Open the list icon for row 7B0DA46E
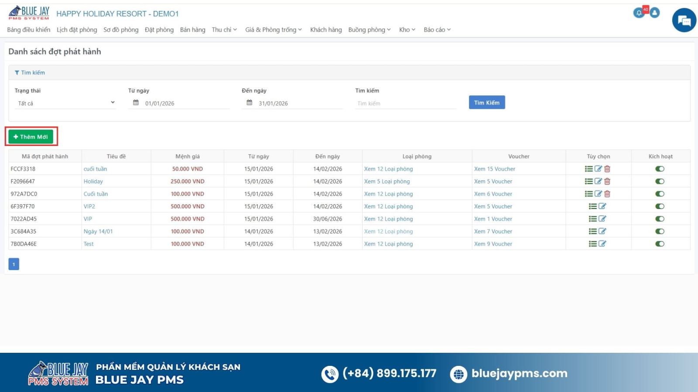 click(593, 244)
